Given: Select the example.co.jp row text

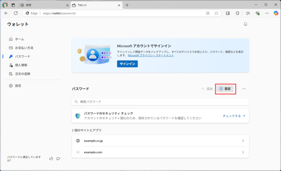Looking at the screenshot, I should tap(93, 141).
